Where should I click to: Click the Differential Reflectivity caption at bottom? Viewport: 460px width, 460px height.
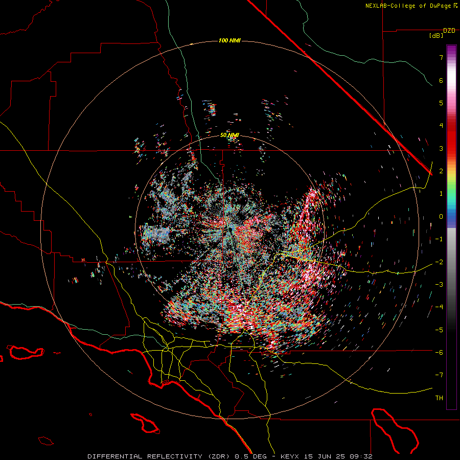coord(230,456)
